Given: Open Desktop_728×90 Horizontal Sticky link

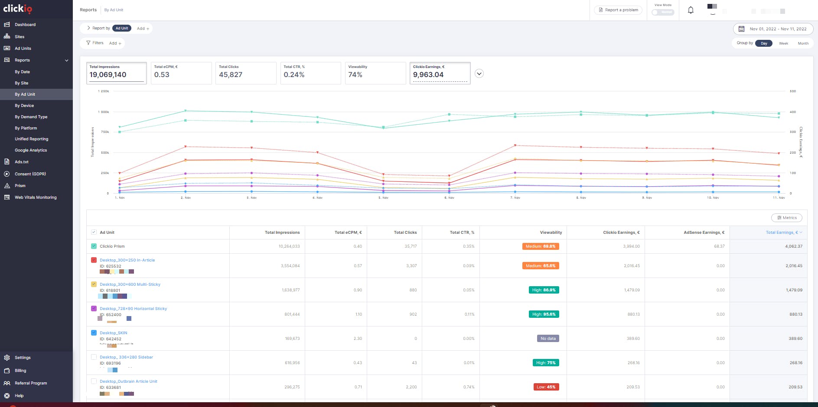Looking at the screenshot, I should coord(133,309).
